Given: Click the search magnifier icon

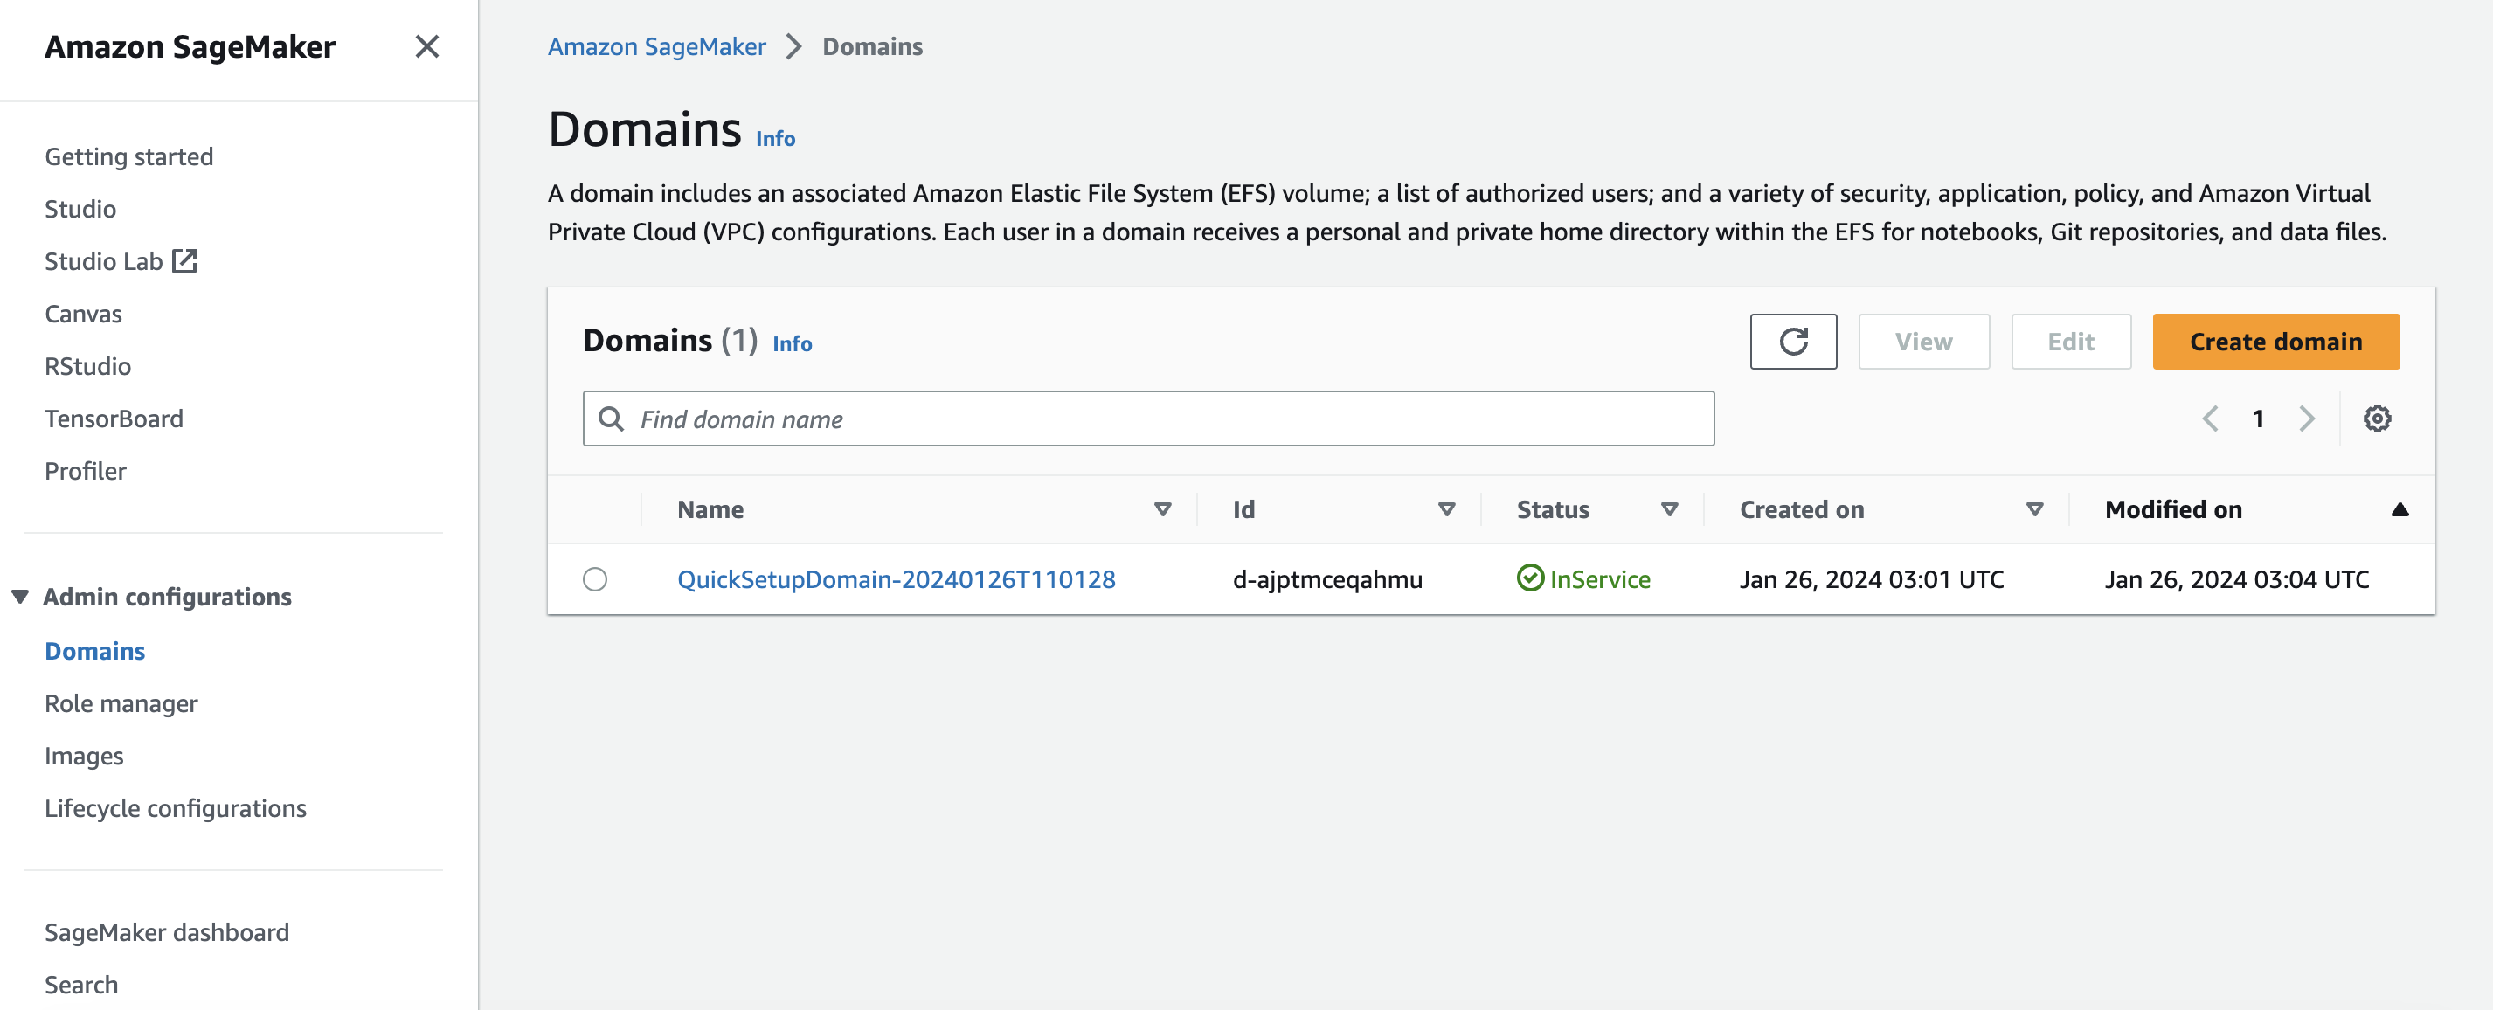Looking at the screenshot, I should pyautogui.click(x=611, y=419).
